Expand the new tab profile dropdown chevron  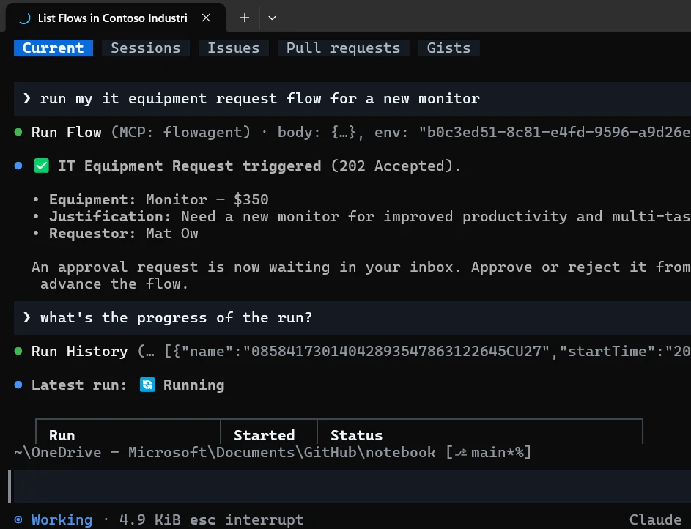pos(272,18)
